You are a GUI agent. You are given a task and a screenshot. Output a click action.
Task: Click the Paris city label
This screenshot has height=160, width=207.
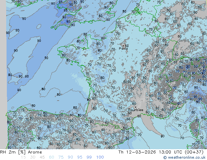pyautogui.click(x=123, y=49)
